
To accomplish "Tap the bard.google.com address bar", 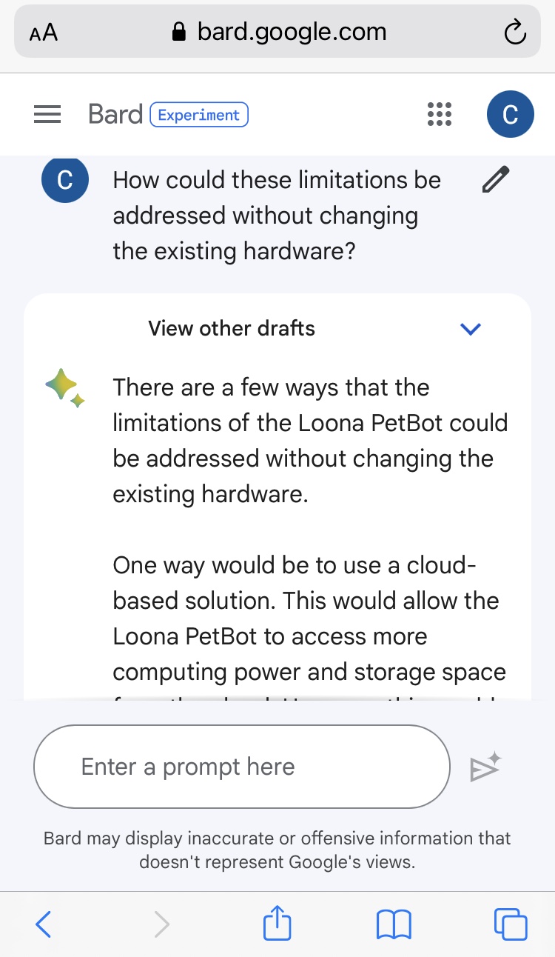I will pos(279,32).
